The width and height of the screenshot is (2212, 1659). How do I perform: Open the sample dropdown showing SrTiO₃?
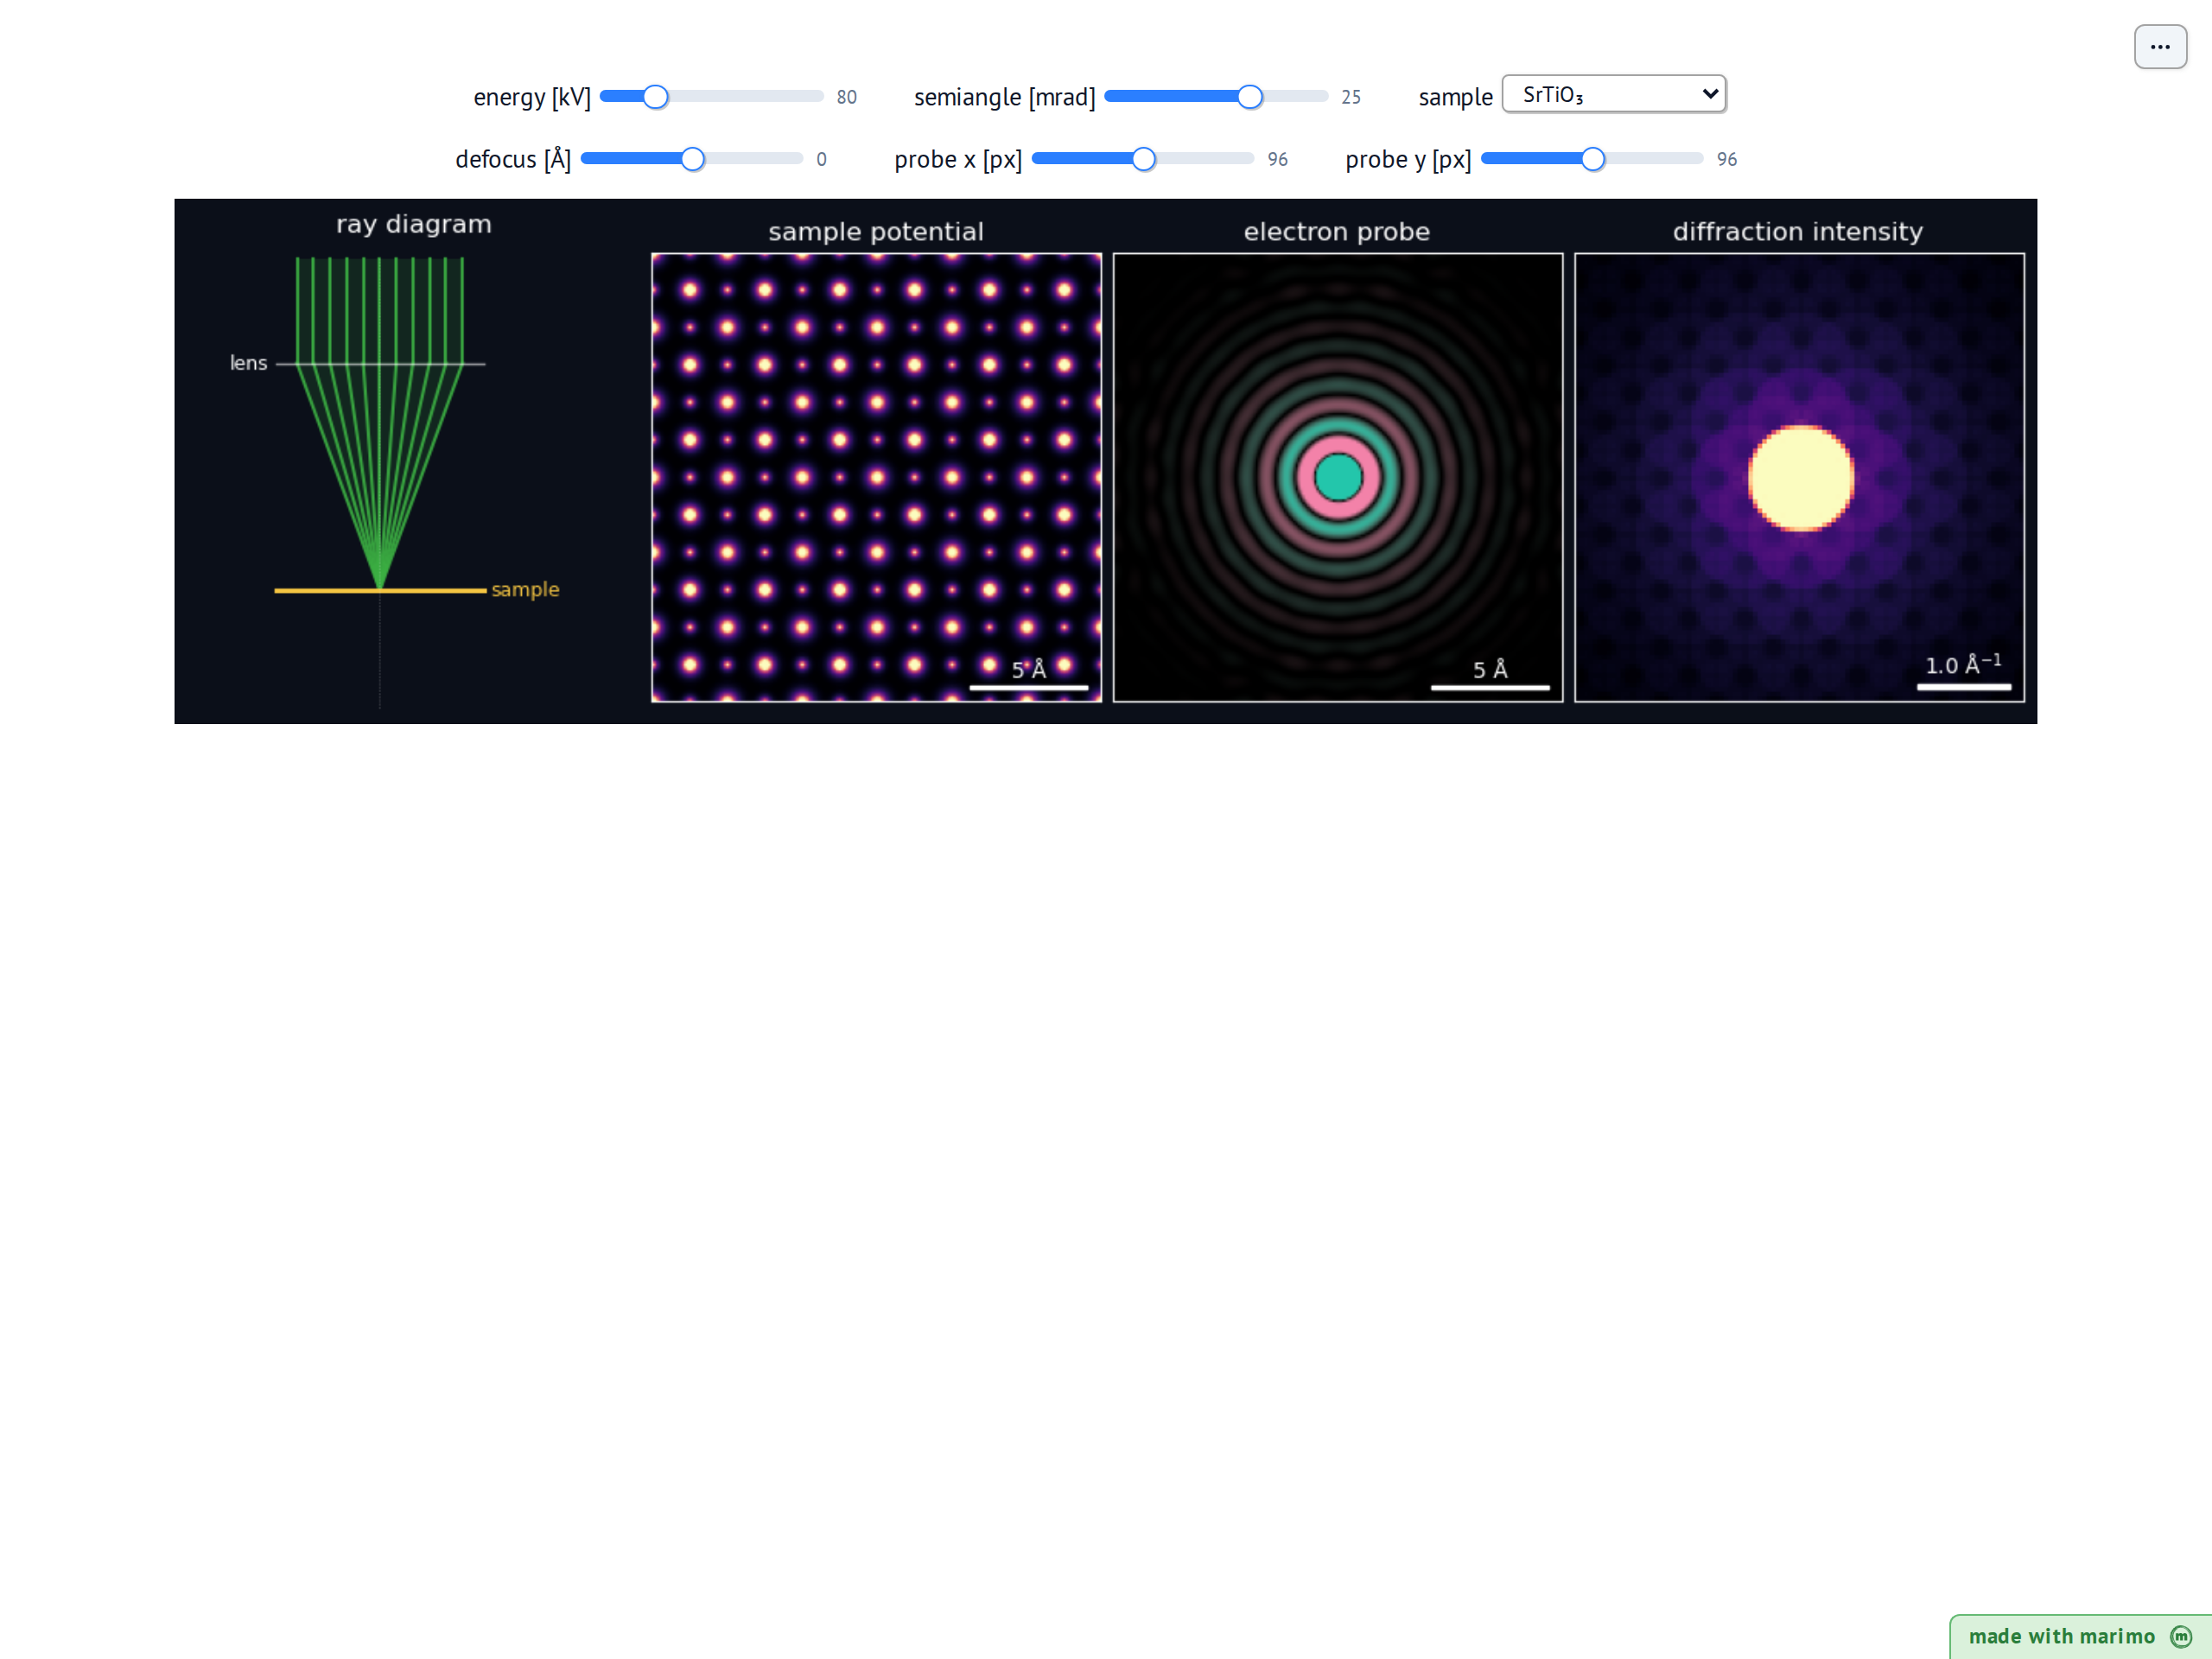coord(1613,94)
